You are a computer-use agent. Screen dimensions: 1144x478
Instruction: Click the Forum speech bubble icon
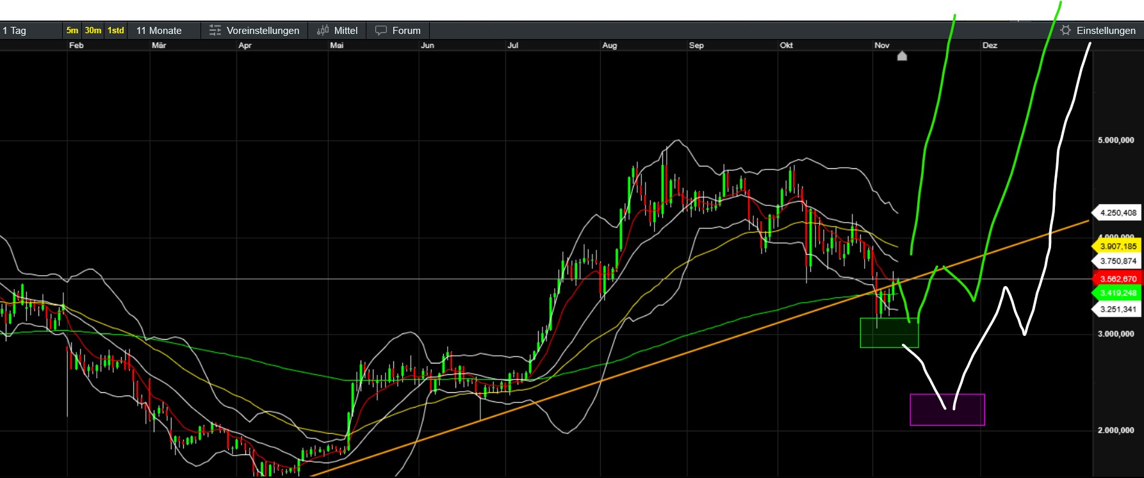tap(381, 30)
